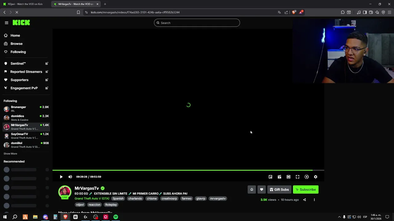Open the video three-dot options menu
This screenshot has height=221, width=394.
[314, 200]
